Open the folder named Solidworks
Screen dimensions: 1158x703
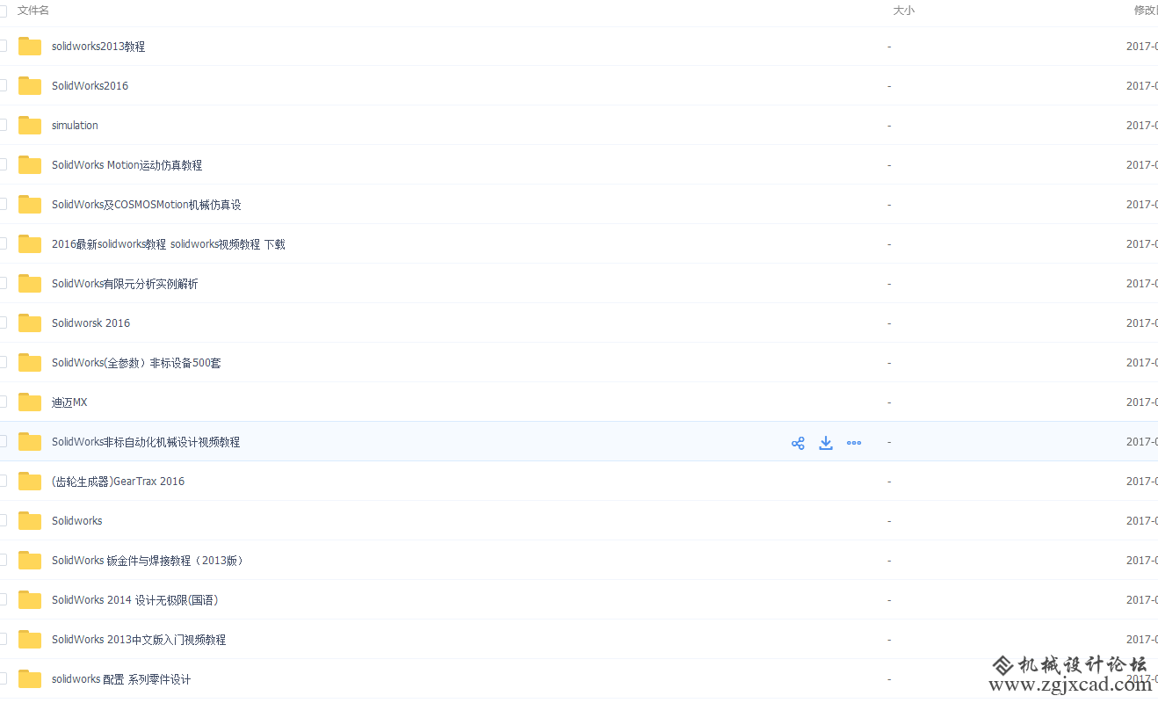(x=76, y=521)
